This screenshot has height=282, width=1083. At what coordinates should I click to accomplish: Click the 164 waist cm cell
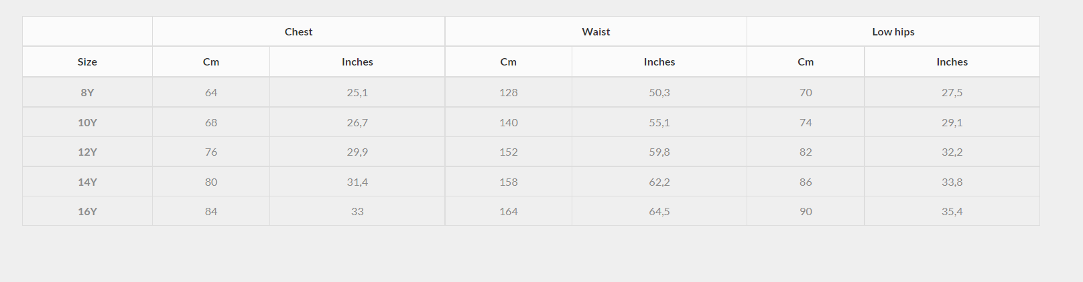[x=509, y=211]
